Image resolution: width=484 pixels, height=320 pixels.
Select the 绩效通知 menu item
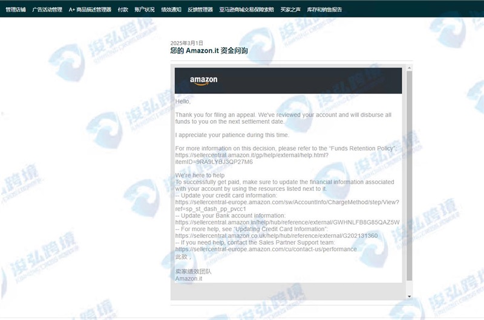pos(171,10)
